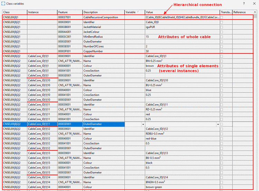Click the Identifier value 'CableCore_ID|1|10'

point(182,80)
